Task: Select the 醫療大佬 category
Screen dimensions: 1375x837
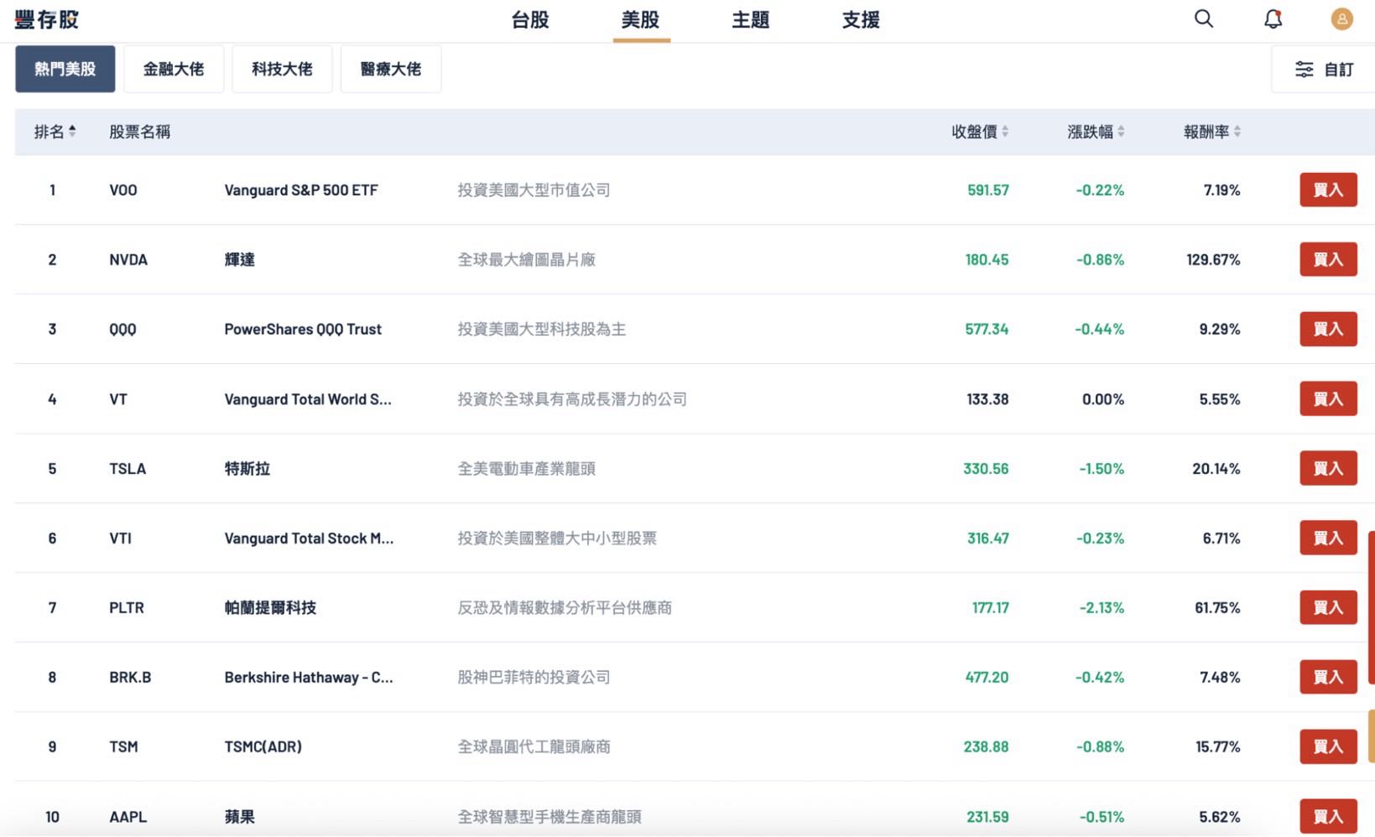Action: point(391,70)
